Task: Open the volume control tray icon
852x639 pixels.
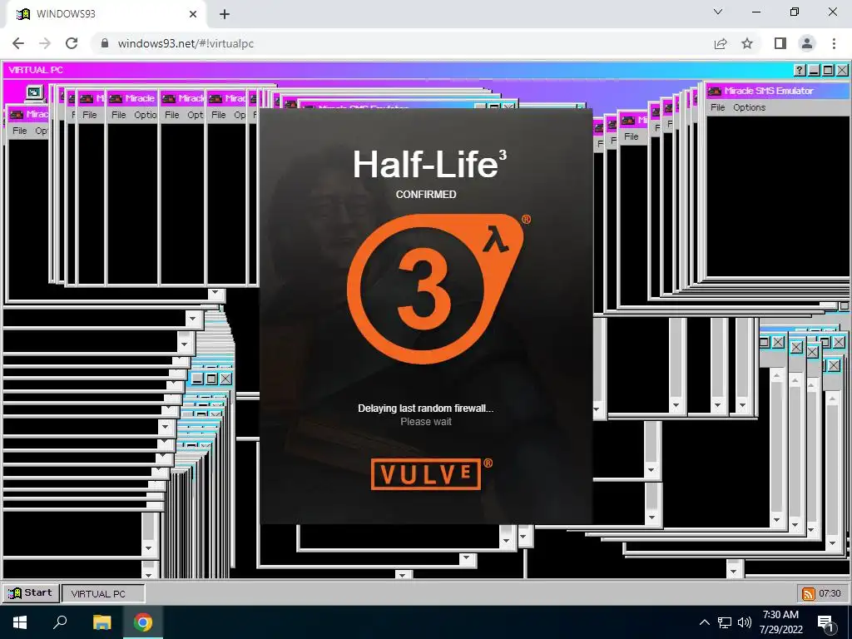Action: (x=745, y=622)
